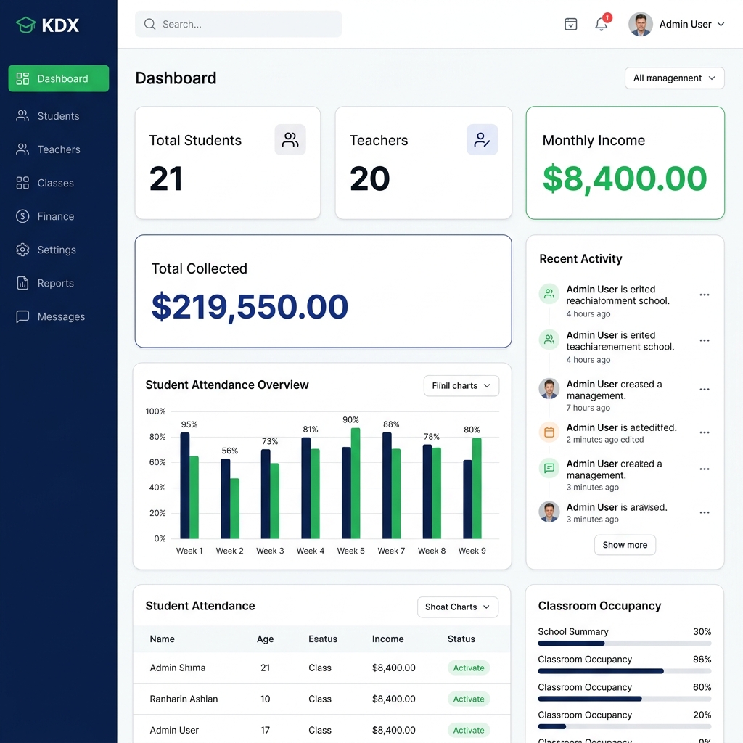
Task: Expand the charts dropdown on Attendance Overview
Action: click(461, 385)
